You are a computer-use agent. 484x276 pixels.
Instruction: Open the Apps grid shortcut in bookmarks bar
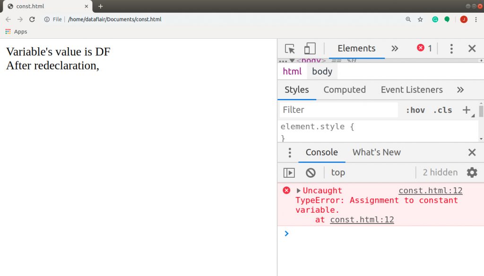[x=17, y=32]
